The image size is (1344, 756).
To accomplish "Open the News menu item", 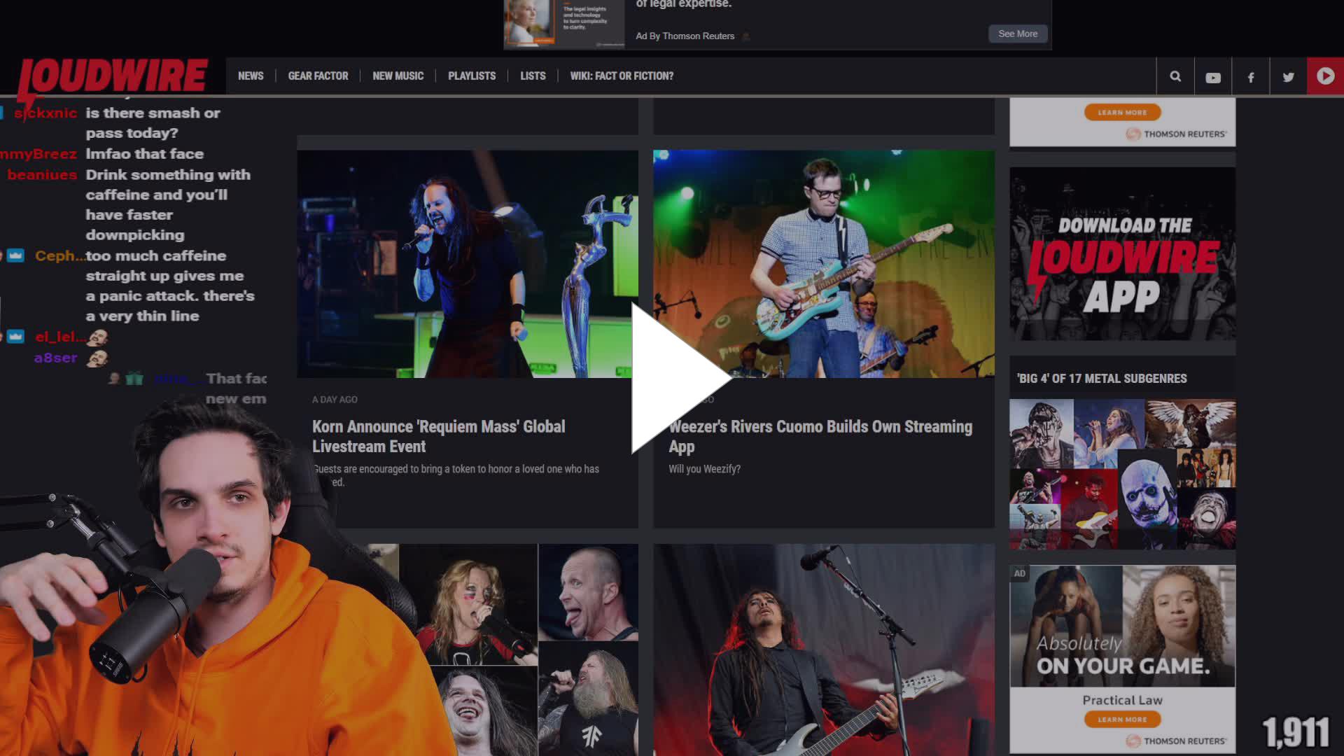I will [251, 76].
